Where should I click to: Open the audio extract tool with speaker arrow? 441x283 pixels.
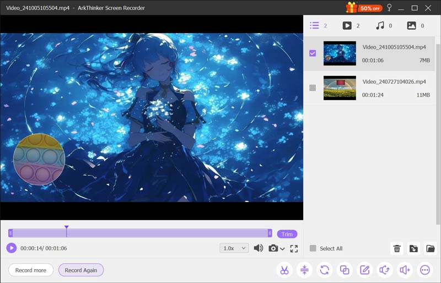tap(385, 270)
